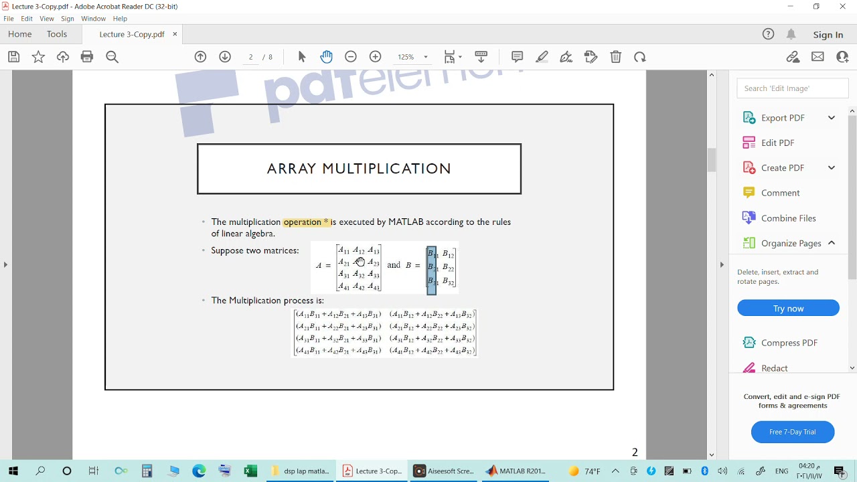
Task: Open the Create PDF tool
Action: pos(774,168)
